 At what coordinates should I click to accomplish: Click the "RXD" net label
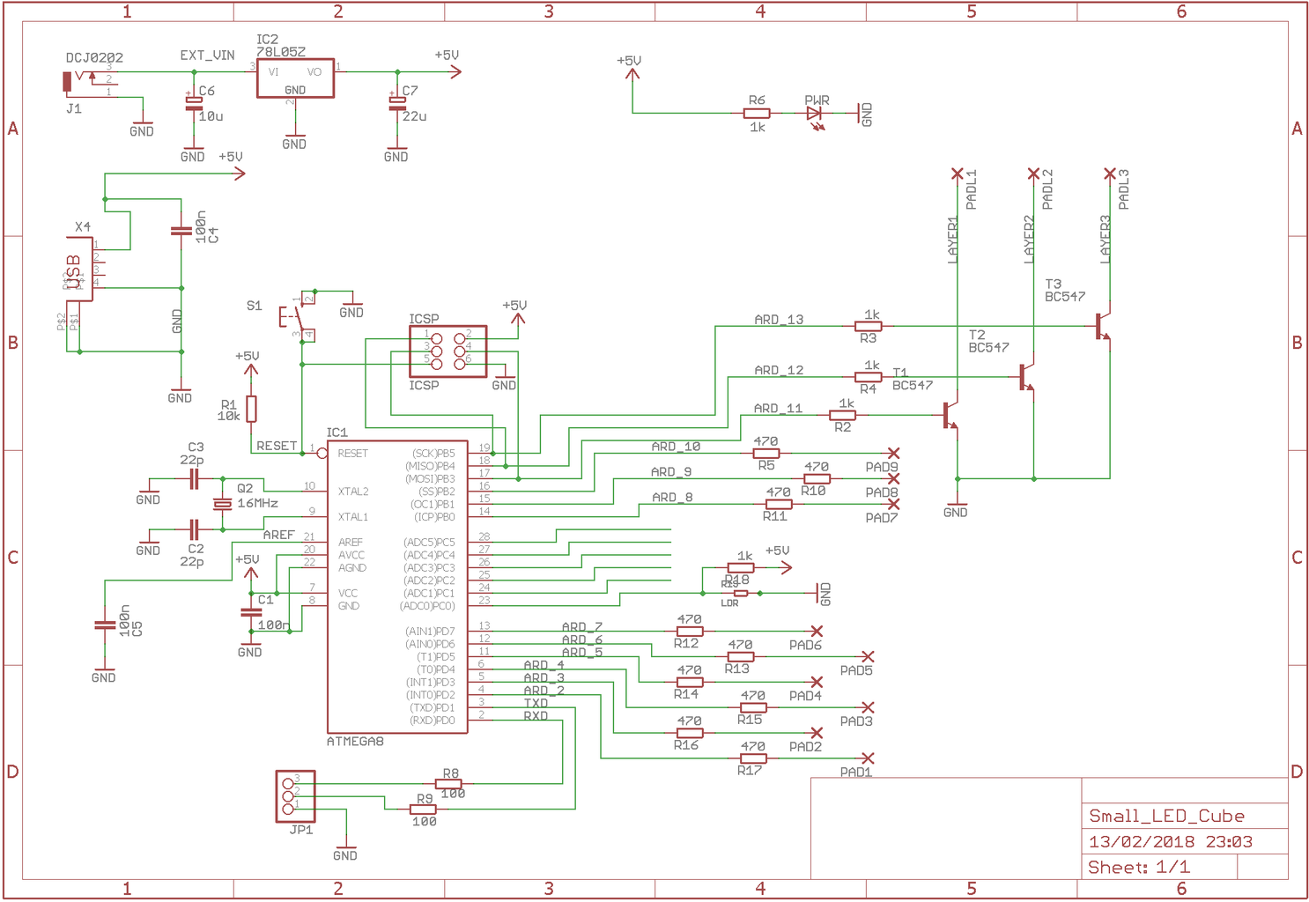click(536, 716)
